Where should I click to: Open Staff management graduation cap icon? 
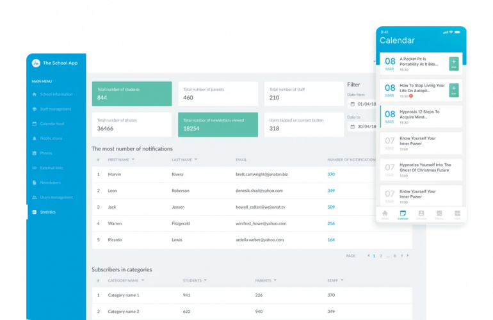click(35, 109)
